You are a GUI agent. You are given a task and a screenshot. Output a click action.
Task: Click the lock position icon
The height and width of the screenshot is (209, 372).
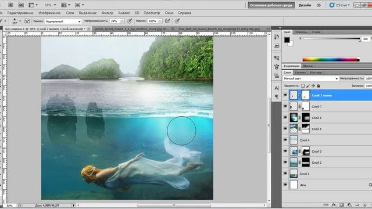click(313, 86)
